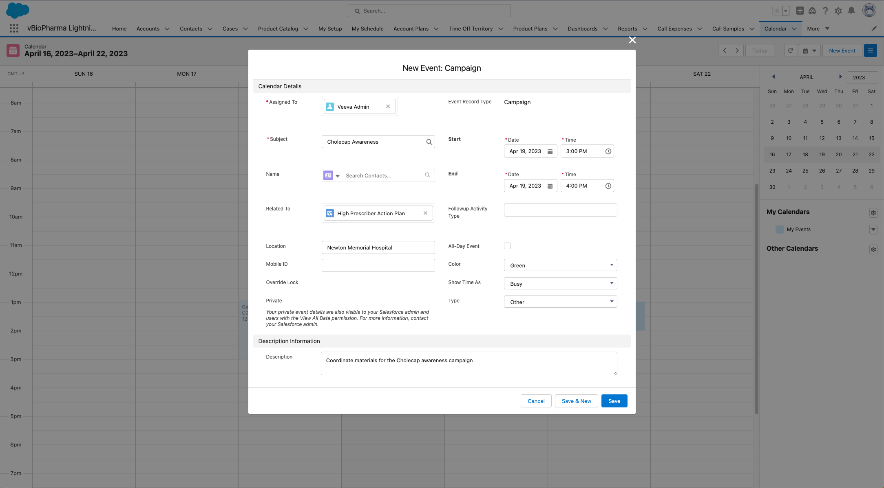The height and width of the screenshot is (488, 884).
Task: Go to the Home tab
Action: click(x=119, y=28)
